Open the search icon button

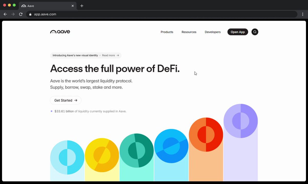(x=255, y=32)
